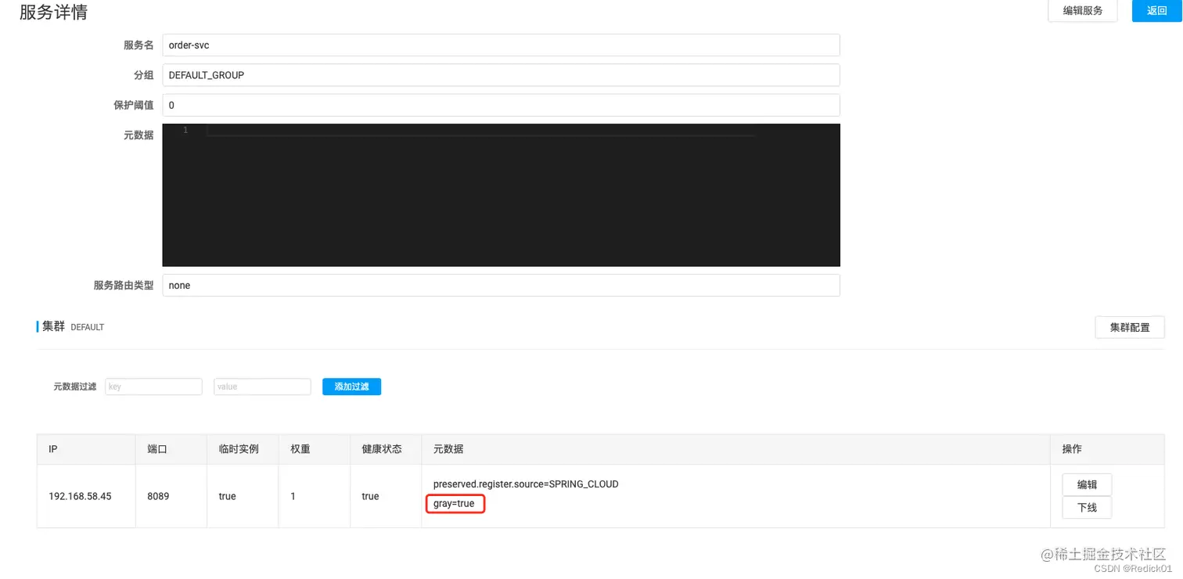
Task: Click the 编辑服务 button
Action: [x=1083, y=11]
